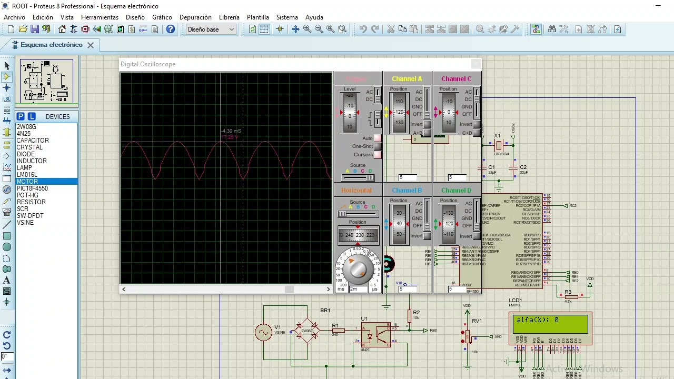Click the copy to clipboard icon
Viewport: 674px width, 379px height.
pyautogui.click(x=402, y=29)
